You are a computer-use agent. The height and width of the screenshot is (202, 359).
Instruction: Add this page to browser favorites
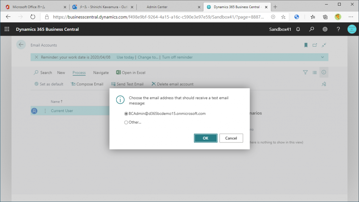point(283,17)
